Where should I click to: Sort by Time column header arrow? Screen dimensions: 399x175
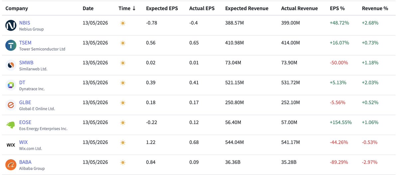pos(134,8)
